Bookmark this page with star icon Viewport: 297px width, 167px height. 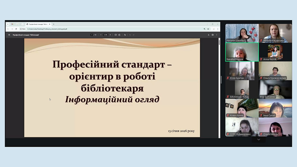pos(208,29)
